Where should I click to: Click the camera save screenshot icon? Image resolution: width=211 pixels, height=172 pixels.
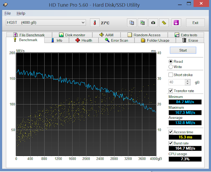coord(153,23)
